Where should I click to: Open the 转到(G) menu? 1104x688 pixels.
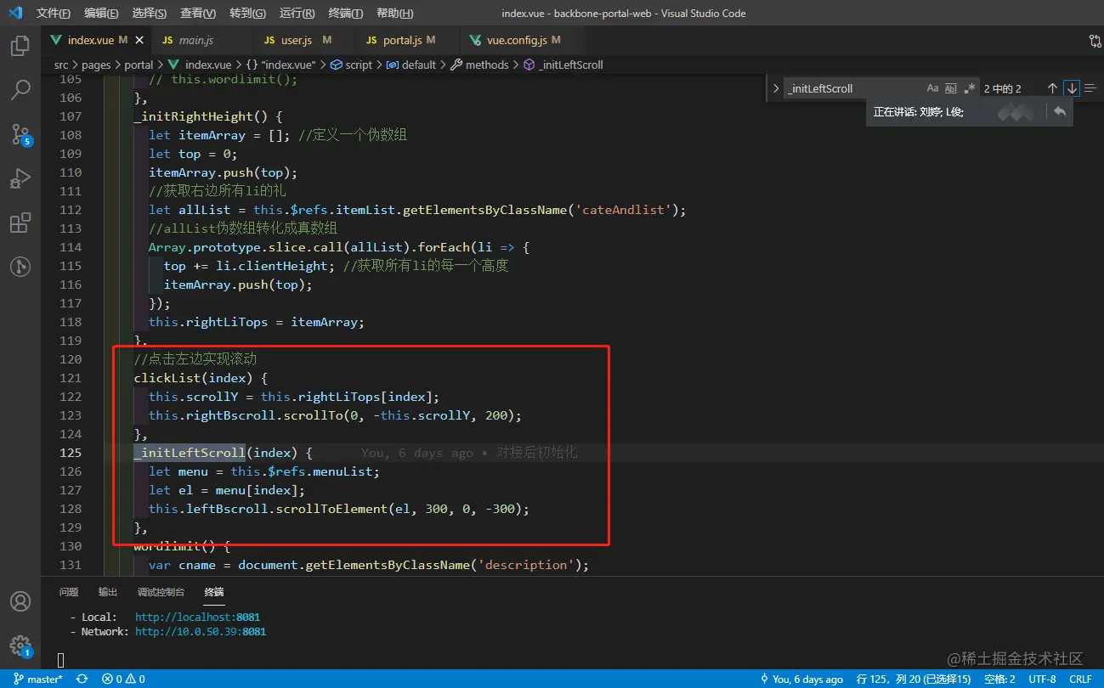click(247, 14)
